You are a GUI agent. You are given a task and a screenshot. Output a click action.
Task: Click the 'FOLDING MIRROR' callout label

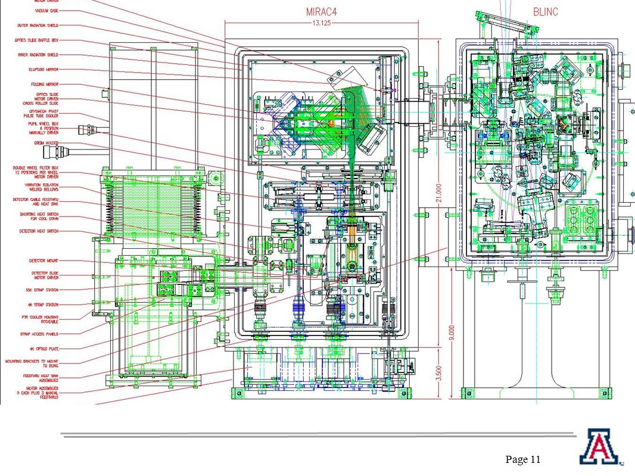45,84
